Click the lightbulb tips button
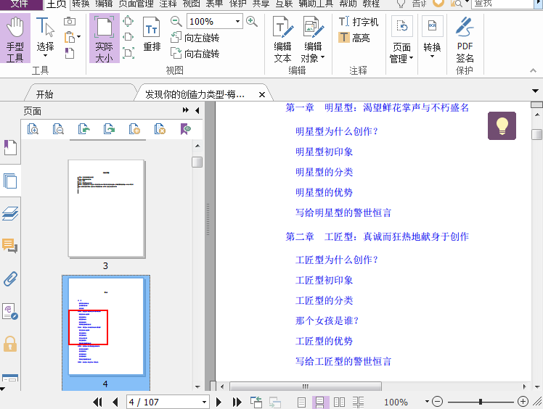543x409 pixels. pos(502,125)
